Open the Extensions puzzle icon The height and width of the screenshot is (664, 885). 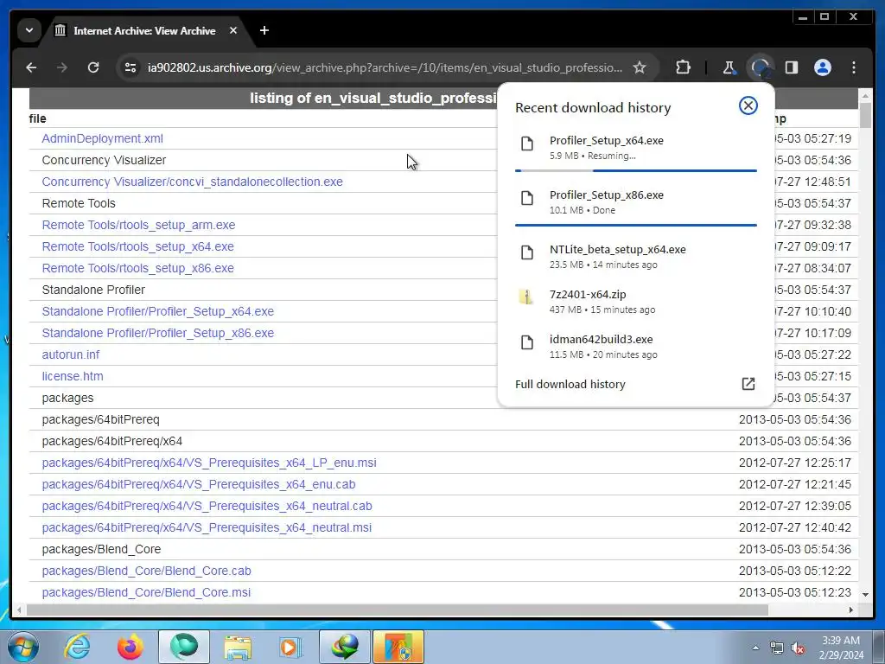click(683, 67)
